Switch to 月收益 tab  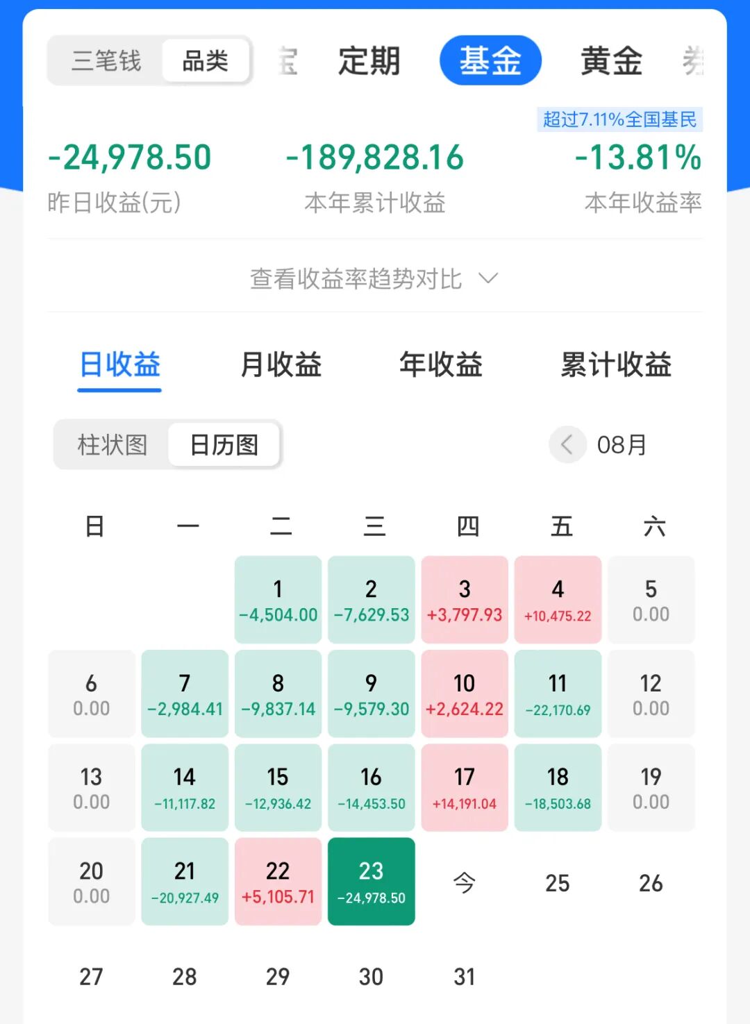coord(281,364)
